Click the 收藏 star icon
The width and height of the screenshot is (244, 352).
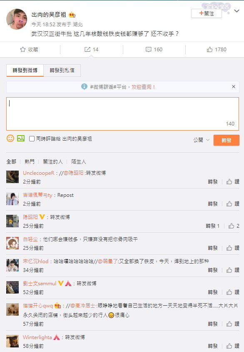point(23,49)
